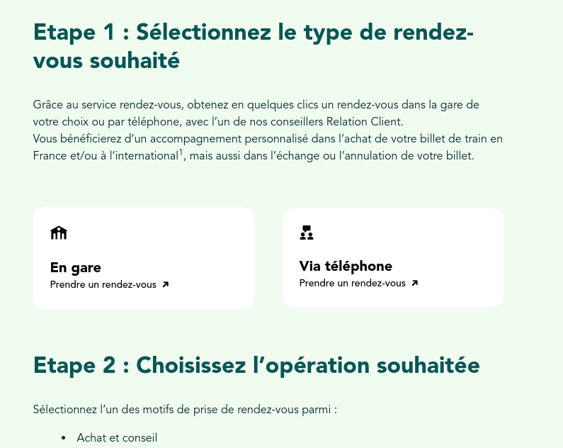This screenshot has width=563, height=448.
Task: Click the bullet point before 'Achat et conseil'
Action: pyautogui.click(x=64, y=438)
